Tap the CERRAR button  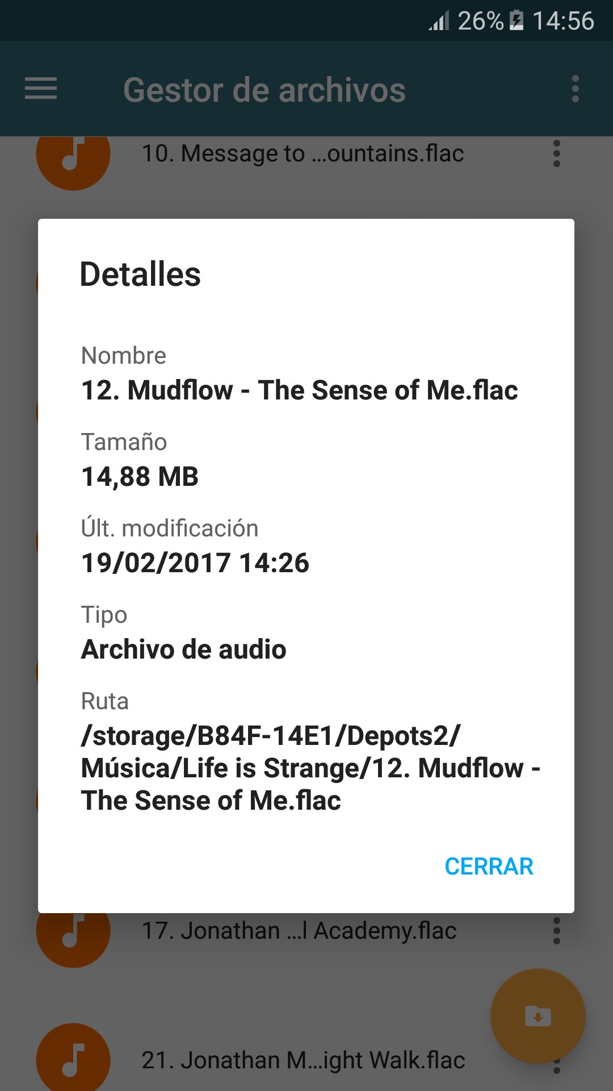pos(489,867)
